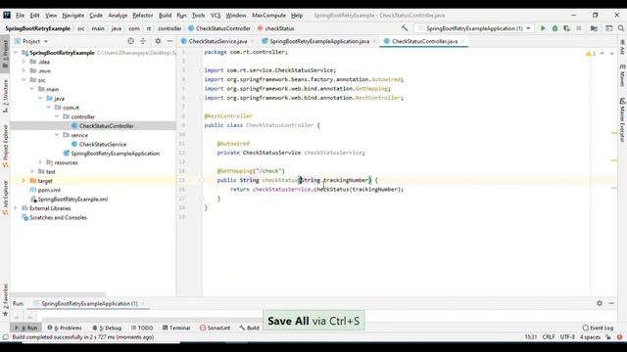This screenshot has width=627, height=352.
Task: Open the Job Explorer side tab
Action: pos(5,198)
